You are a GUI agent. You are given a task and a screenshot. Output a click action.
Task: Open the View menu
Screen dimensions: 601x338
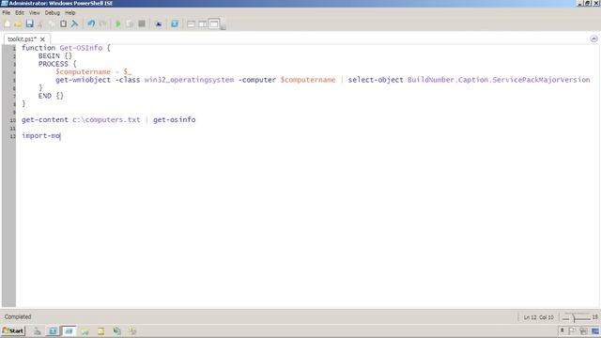[x=34, y=12]
